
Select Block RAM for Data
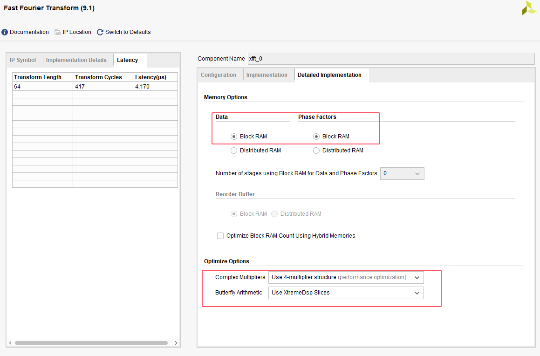click(x=234, y=137)
